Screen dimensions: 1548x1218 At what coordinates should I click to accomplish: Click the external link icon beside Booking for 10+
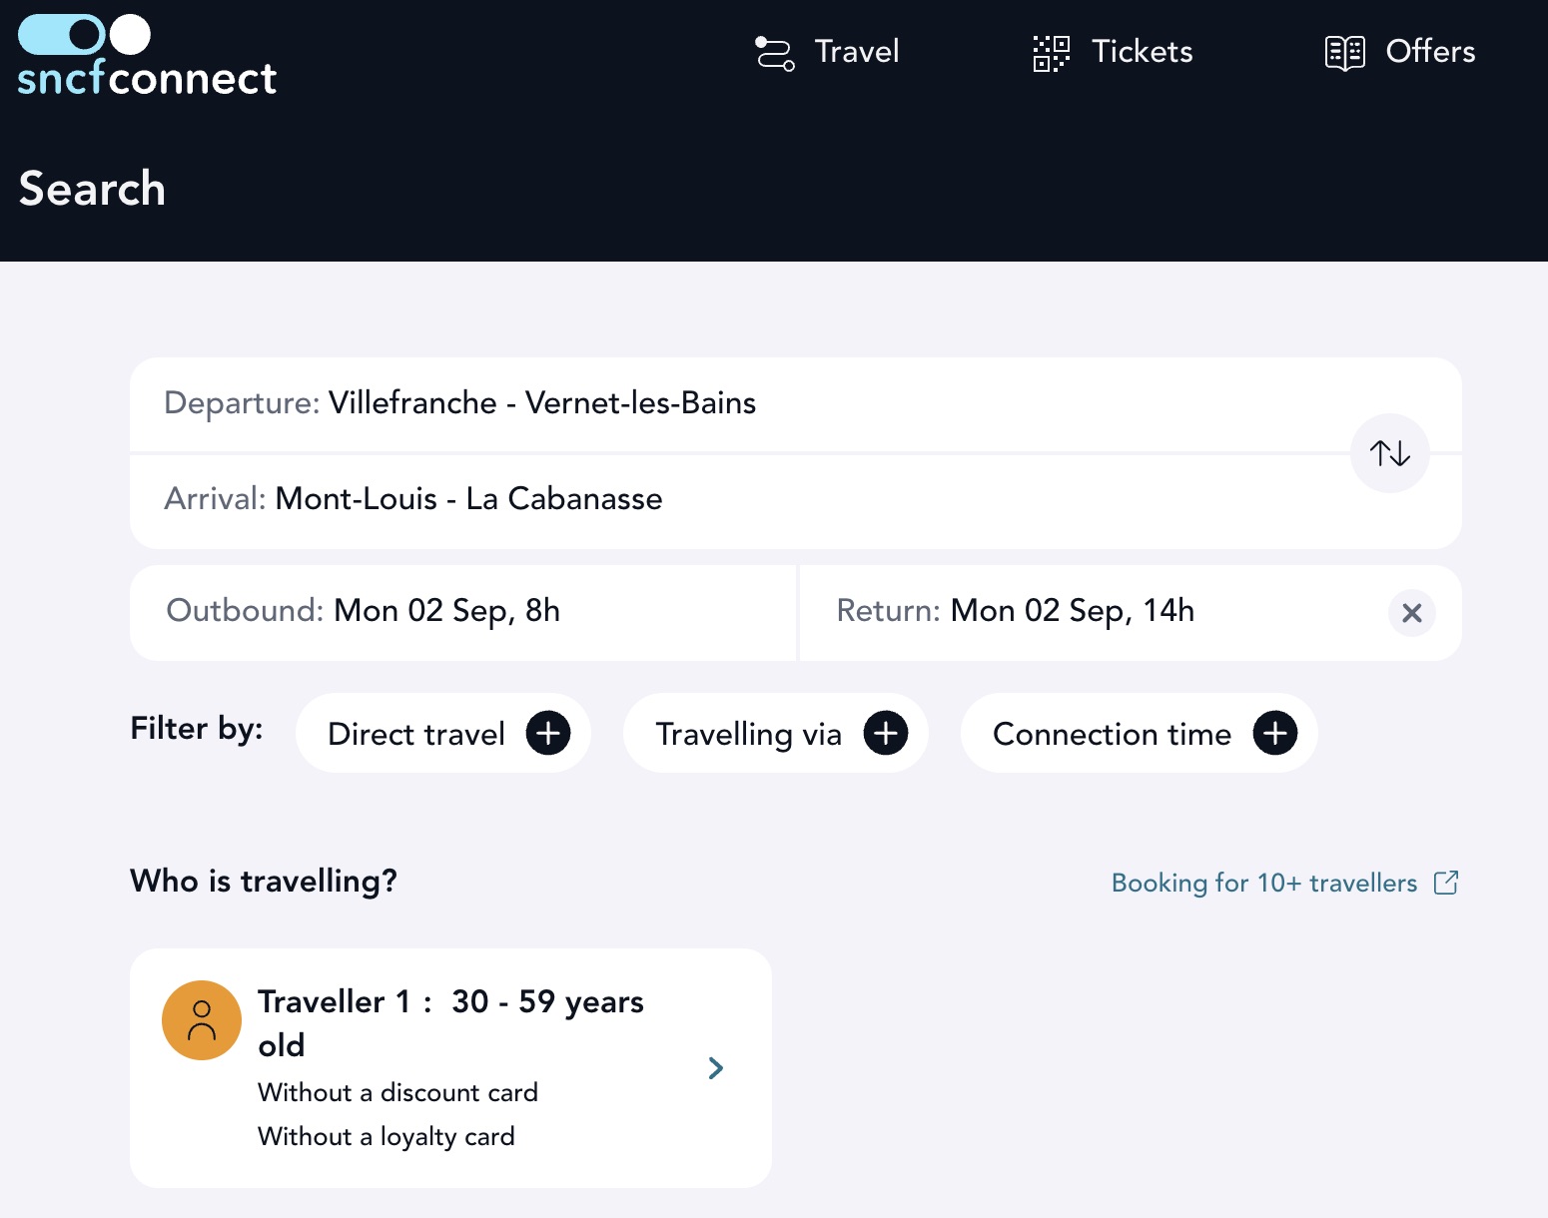click(x=1446, y=883)
